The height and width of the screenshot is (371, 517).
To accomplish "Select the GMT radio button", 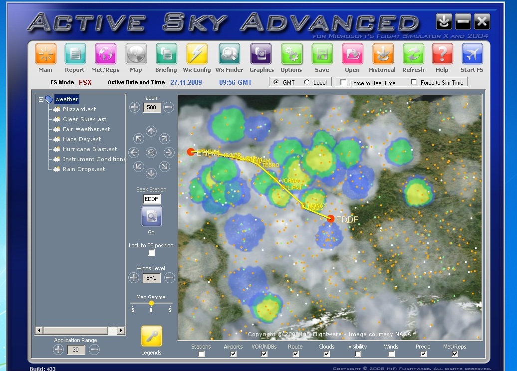I will (x=276, y=82).
